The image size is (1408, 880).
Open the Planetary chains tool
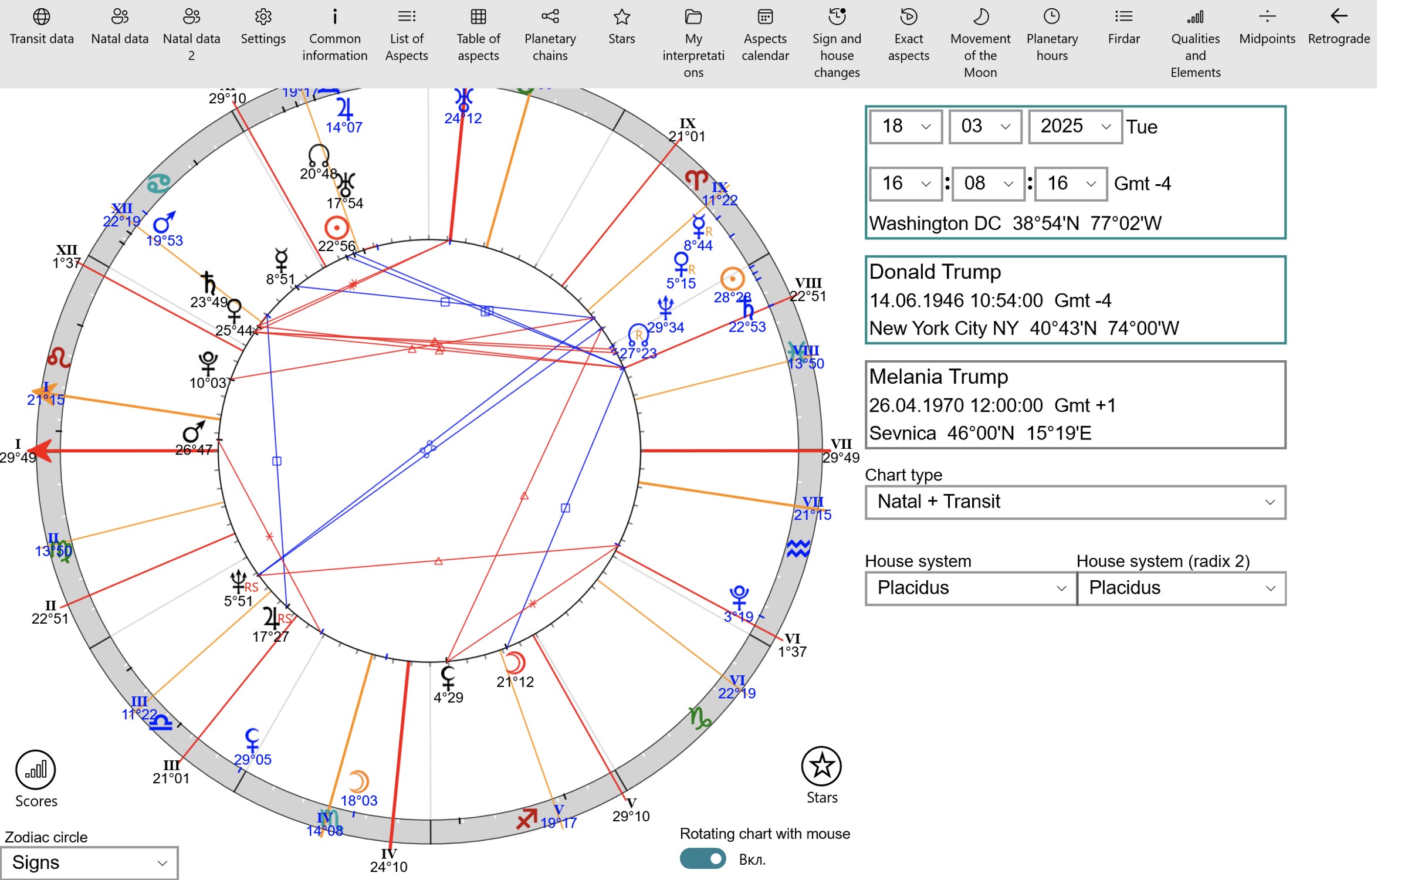(x=549, y=35)
